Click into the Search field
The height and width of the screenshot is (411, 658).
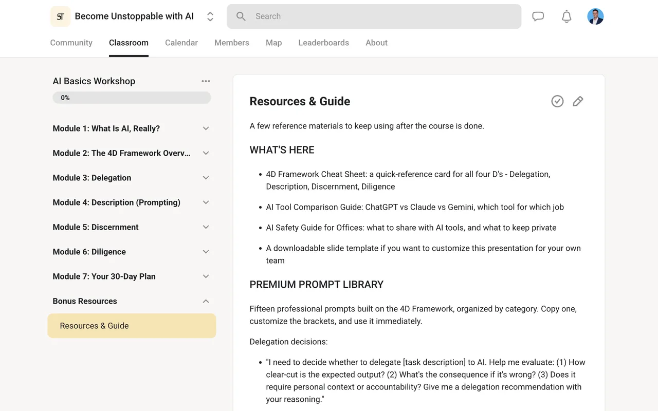coord(374,16)
